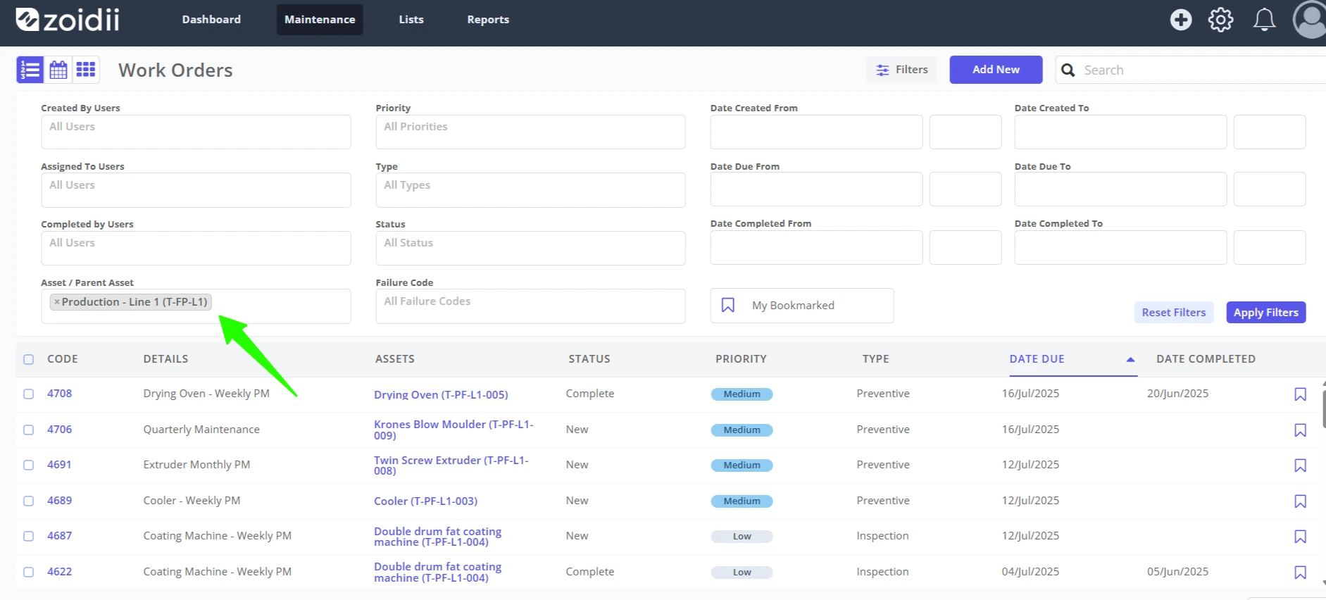Open Assigned To Users dropdown
This screenshot has width=1326, height=600.
[x=196, y=190]
